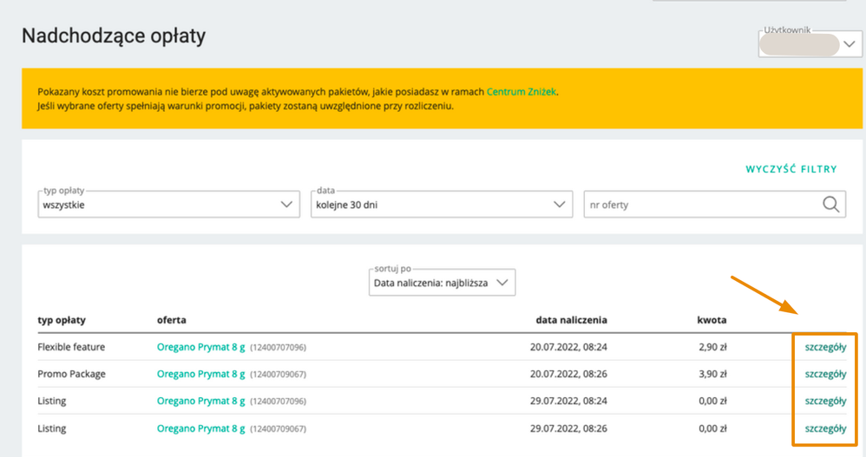Viewport: 866px width, 457px height.
Task: Click WYCZYŚĆ FILTRY to clear filters
Action: click(791, 169)
